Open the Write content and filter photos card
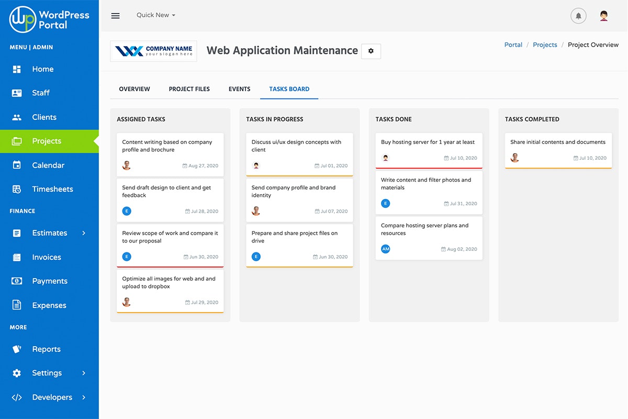 (x=429, y=192)
